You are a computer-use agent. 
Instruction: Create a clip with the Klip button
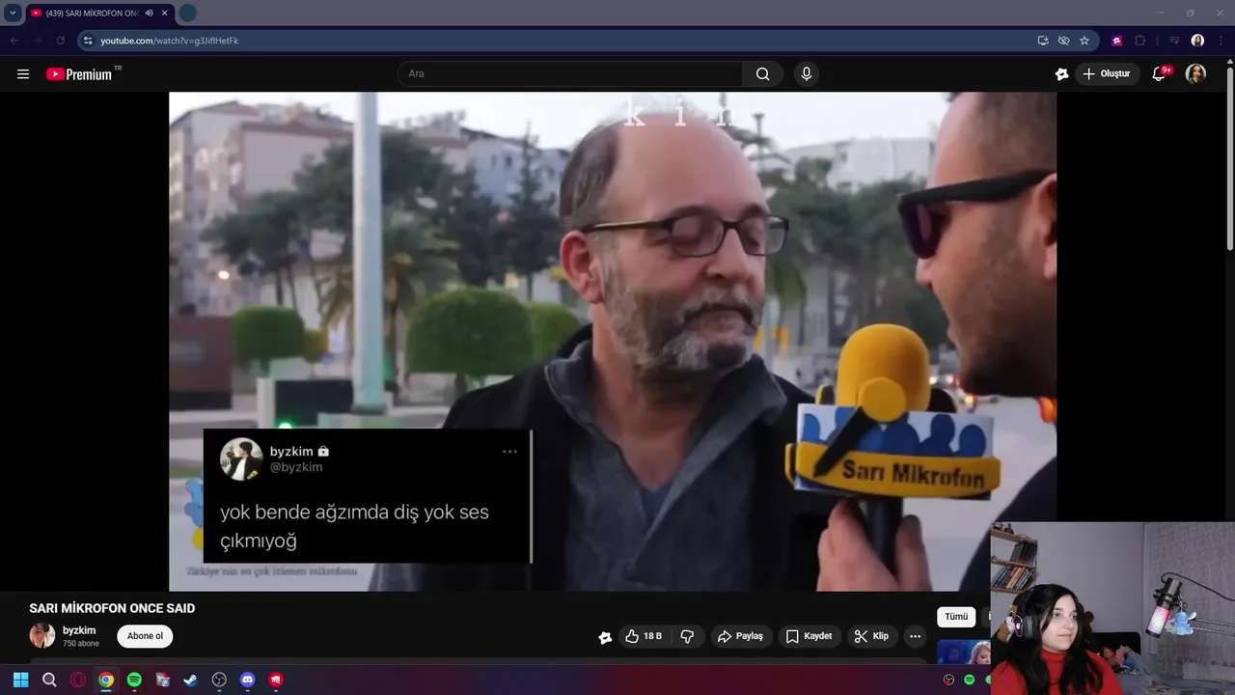point(871,636)
